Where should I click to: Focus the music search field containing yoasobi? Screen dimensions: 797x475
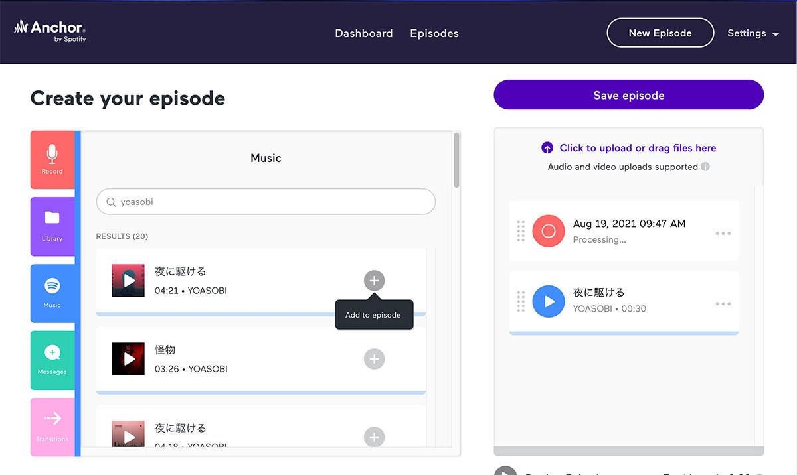point(266,202)
